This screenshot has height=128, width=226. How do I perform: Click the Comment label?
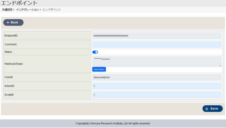pos(10,44)
